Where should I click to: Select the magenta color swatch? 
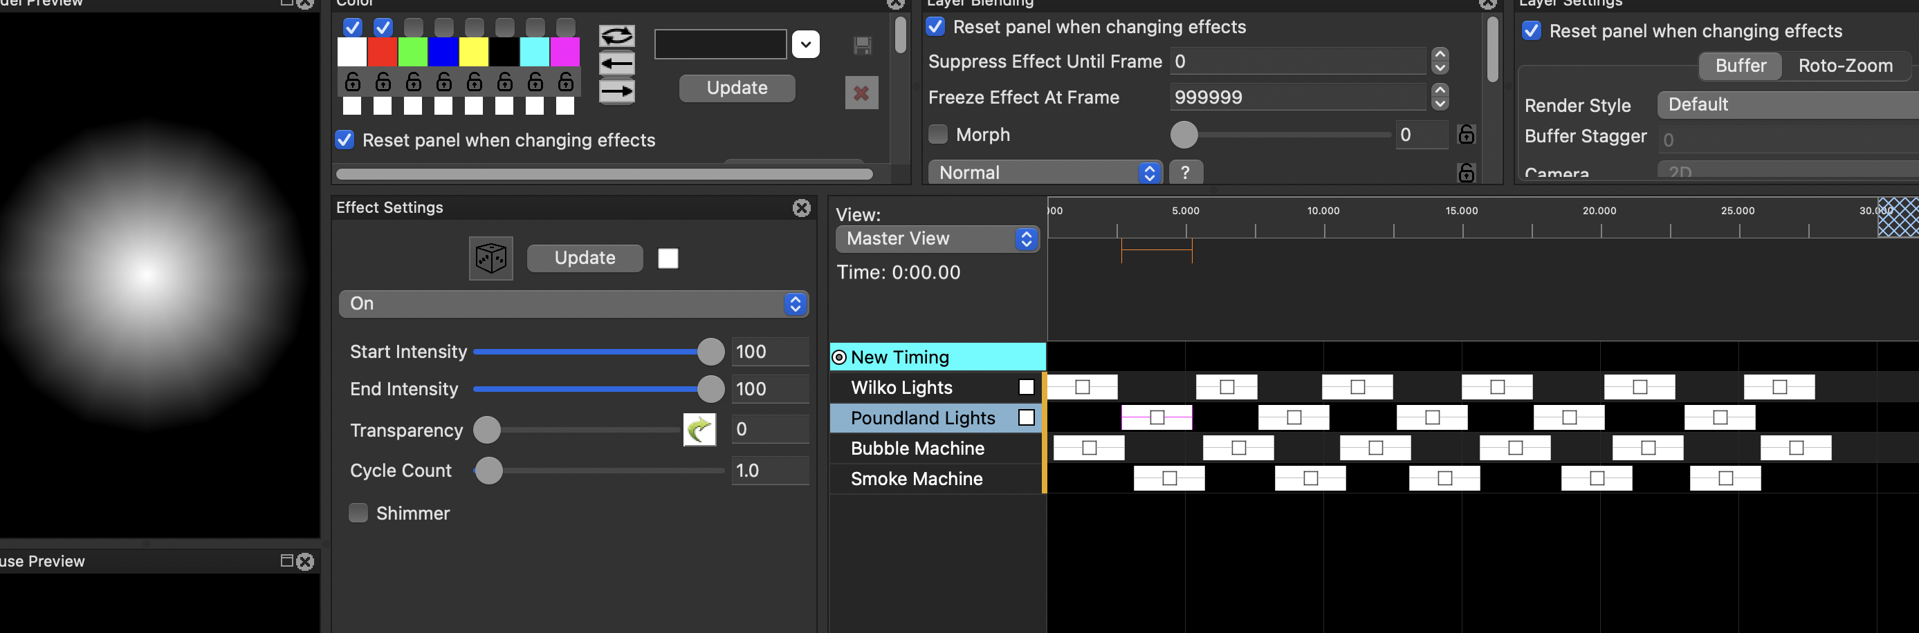tap(564, 52)
